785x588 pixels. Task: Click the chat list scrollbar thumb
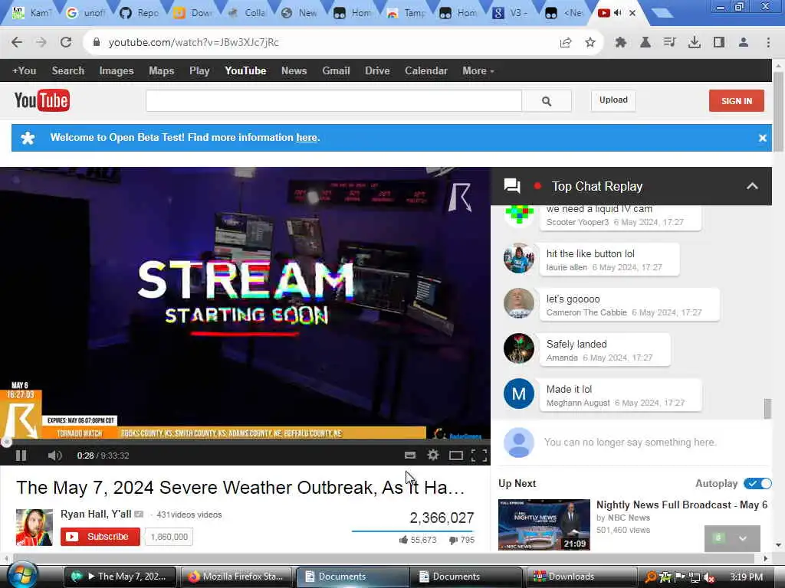(x=767, y=409)
